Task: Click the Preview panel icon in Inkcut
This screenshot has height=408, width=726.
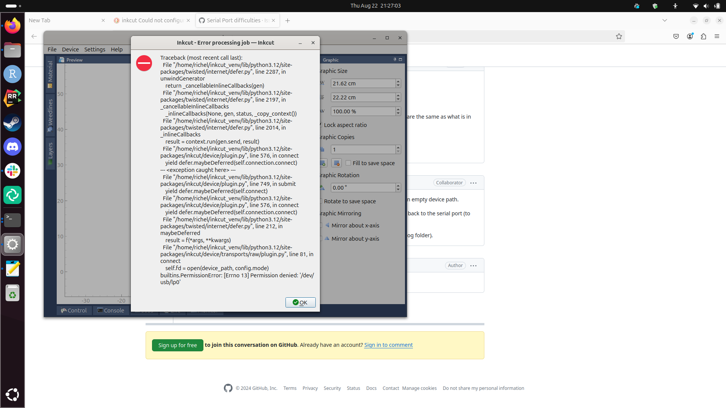Action: tap(61, 60)
